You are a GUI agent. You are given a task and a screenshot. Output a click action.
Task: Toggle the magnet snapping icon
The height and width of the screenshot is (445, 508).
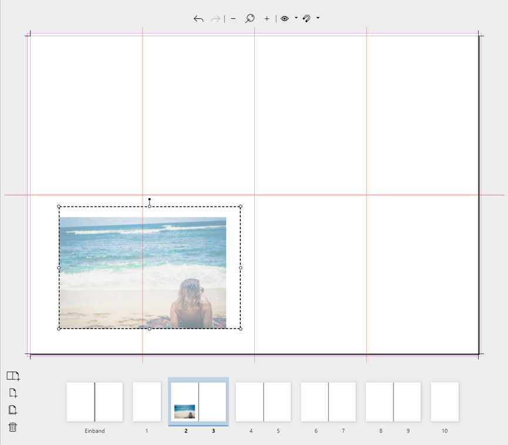(307, 19)
